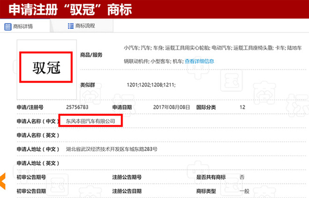The width and height of the screenshot is (309, 206).
Task: Click the 注册公告日期 label
Action: (x=128, y=191)
